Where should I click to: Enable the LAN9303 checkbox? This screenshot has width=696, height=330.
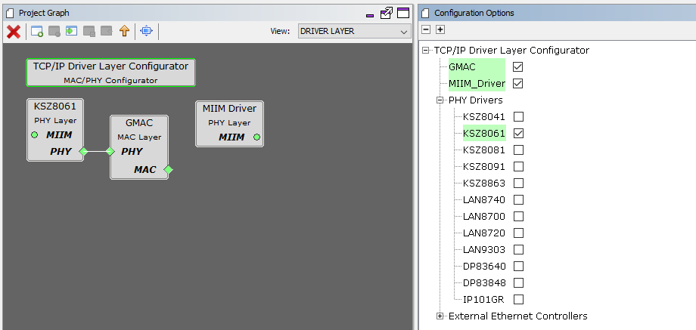tap(518, 249)
